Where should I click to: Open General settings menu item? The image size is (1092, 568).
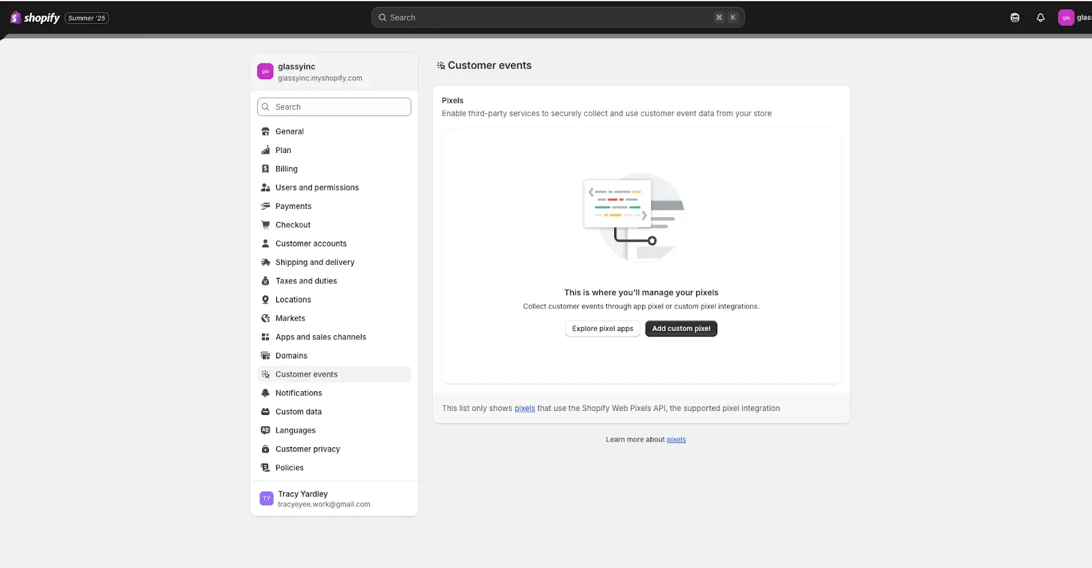coord(334,132)
